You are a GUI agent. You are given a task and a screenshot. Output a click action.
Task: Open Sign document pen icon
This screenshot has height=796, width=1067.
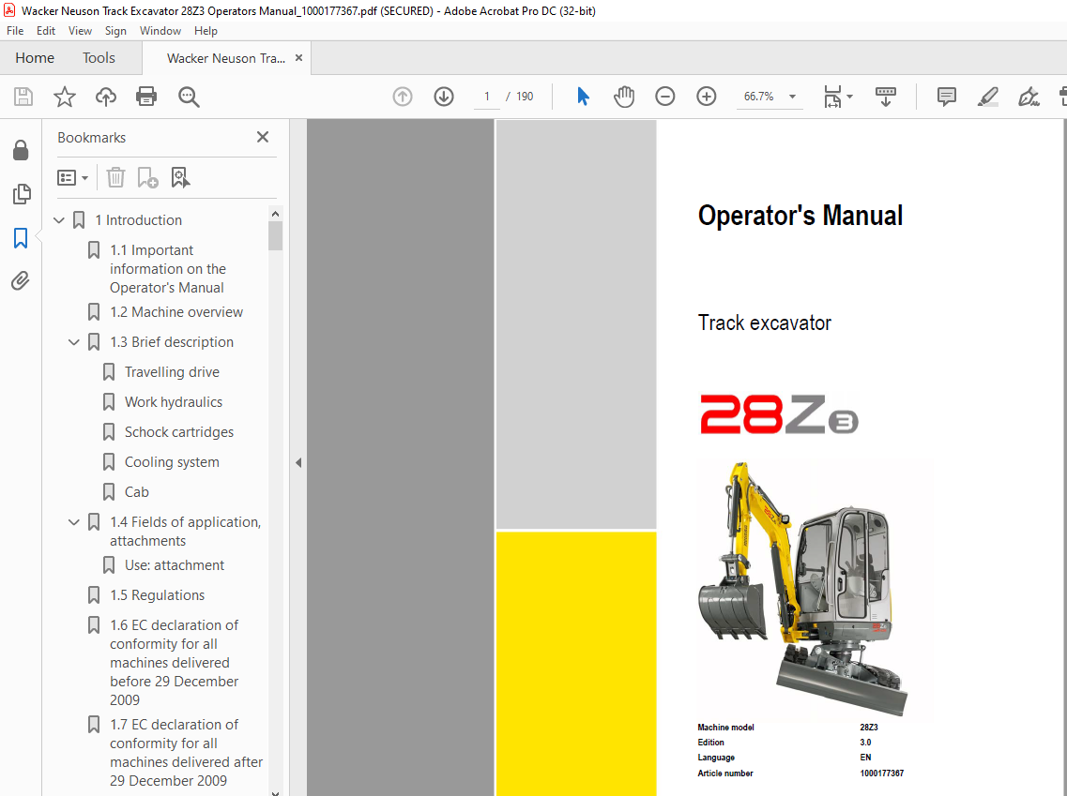[1029, 97]
